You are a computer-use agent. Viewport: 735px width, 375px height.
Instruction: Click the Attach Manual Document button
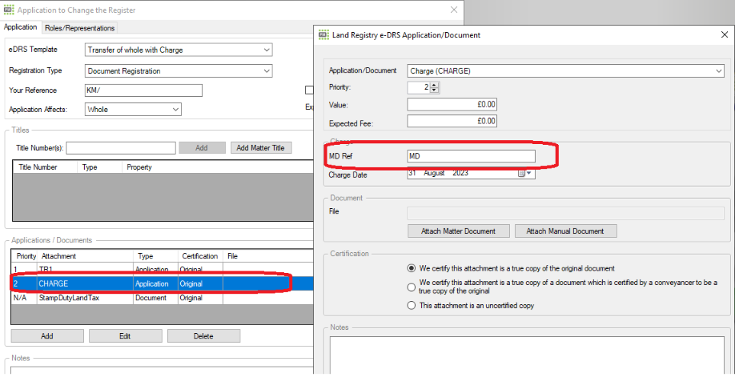click(x=566, y=231)
